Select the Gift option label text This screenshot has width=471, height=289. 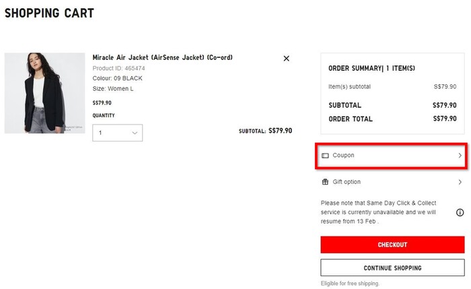click(x=347, y=182)
